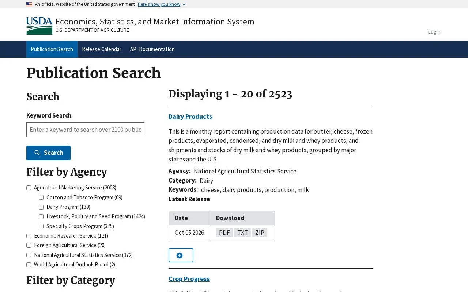
Task: Filter by National Agricultural Statistics Service
Action: pos(29,255)
